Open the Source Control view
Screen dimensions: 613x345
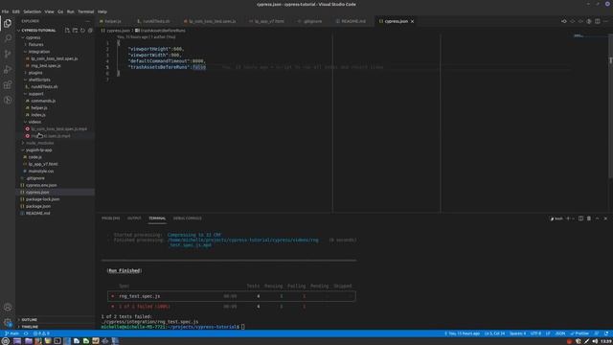coord(8,54)
